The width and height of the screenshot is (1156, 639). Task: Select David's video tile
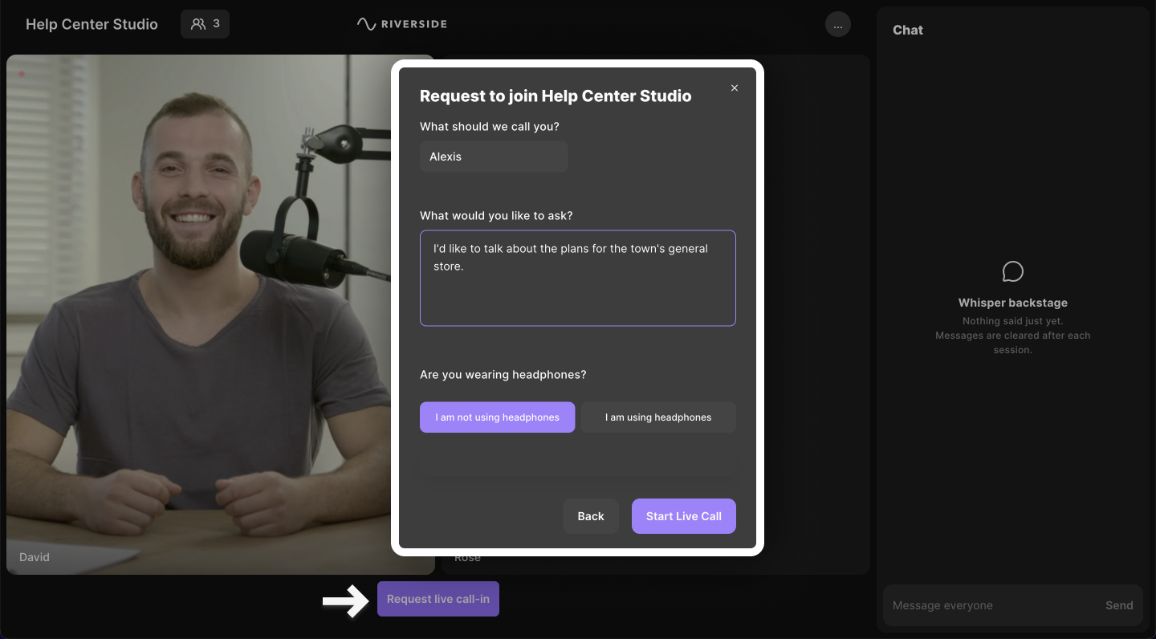[201, 321]
